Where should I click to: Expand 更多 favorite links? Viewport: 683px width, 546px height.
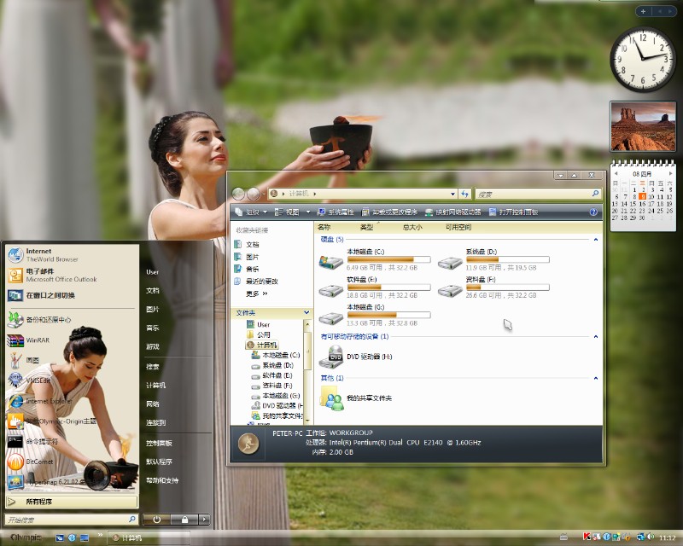click(x=256, y=293)
